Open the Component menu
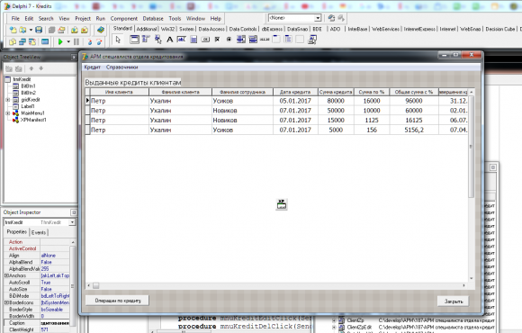The width and height of the screenshot is (522, 333). (x=124, y=19)
